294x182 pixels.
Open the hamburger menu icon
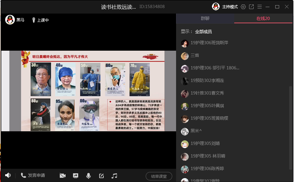tap(259, 7)
